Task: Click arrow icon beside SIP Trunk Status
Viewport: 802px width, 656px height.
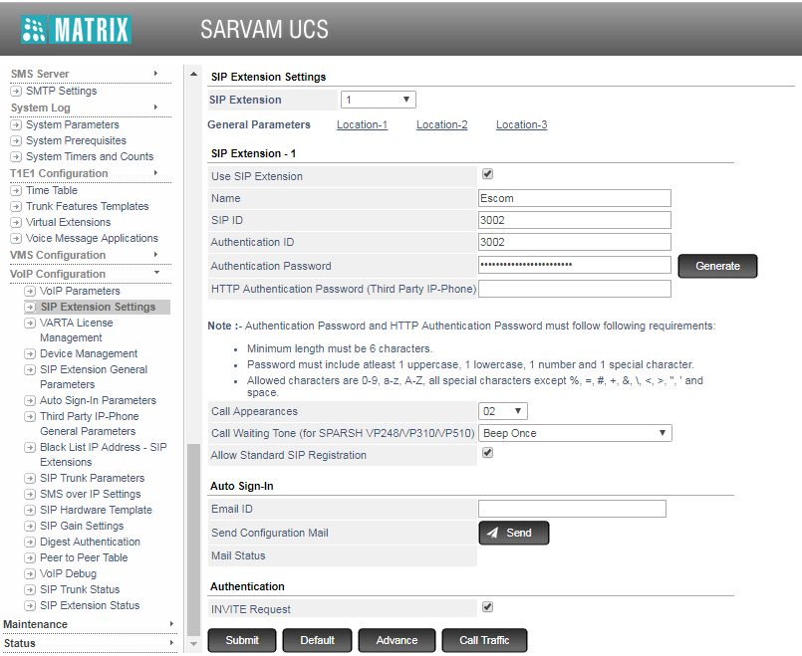Action: (x=30, y=590)
